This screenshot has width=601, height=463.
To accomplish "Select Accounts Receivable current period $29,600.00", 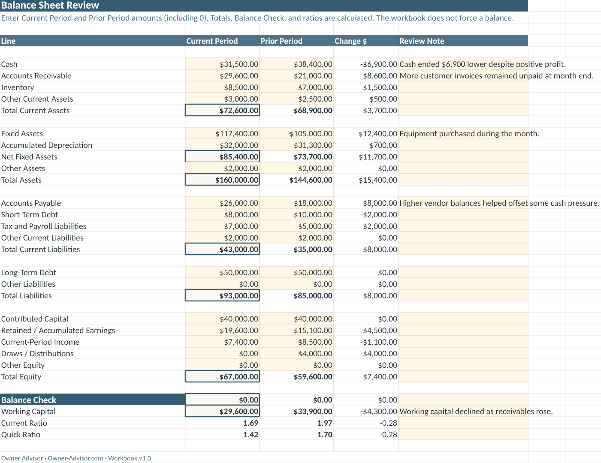I will [222, 75].
